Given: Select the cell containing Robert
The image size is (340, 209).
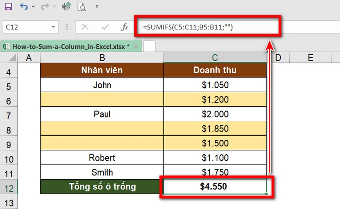Looking at the screenshot, I should tap(102, 158).
